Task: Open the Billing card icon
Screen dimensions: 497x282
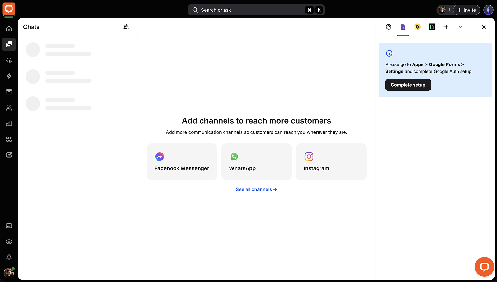Action: pos(9,226)
